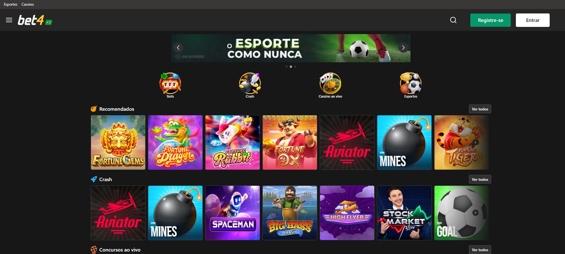Click the Brazil flag icon by the logo

pyautogui.click(x=49, y=22)
